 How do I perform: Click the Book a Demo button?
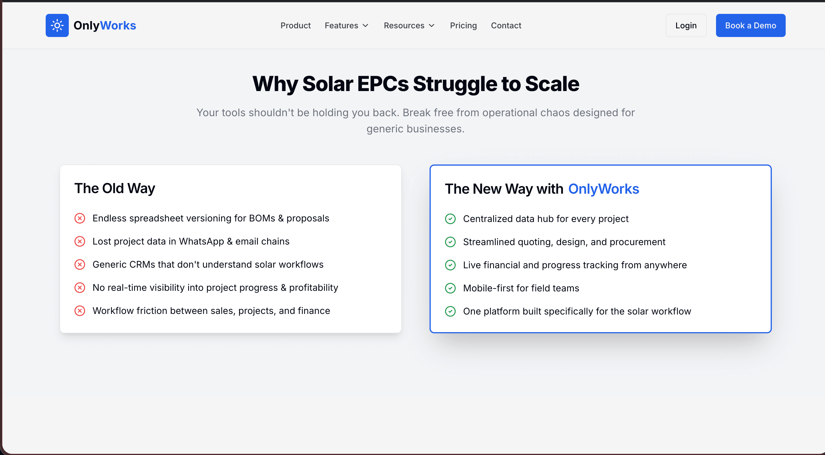click(x=750, y=25)
